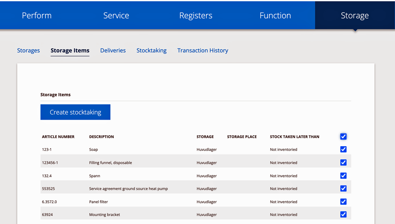Click article number 6.3572.0
Screen dimensions: 395x224
point(49,202)
